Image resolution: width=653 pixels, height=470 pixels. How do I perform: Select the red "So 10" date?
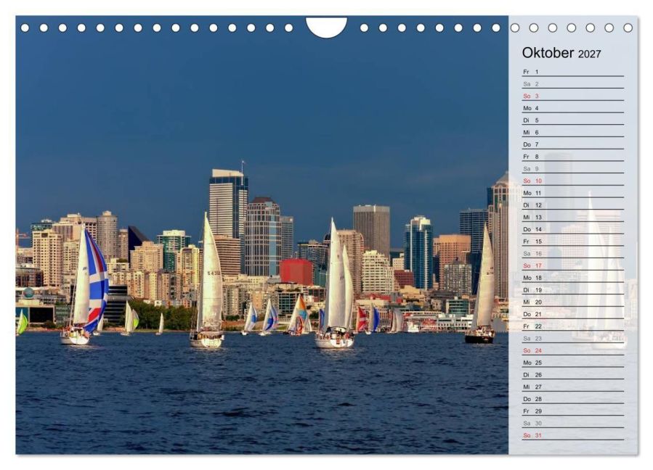[x=573, y=181]
